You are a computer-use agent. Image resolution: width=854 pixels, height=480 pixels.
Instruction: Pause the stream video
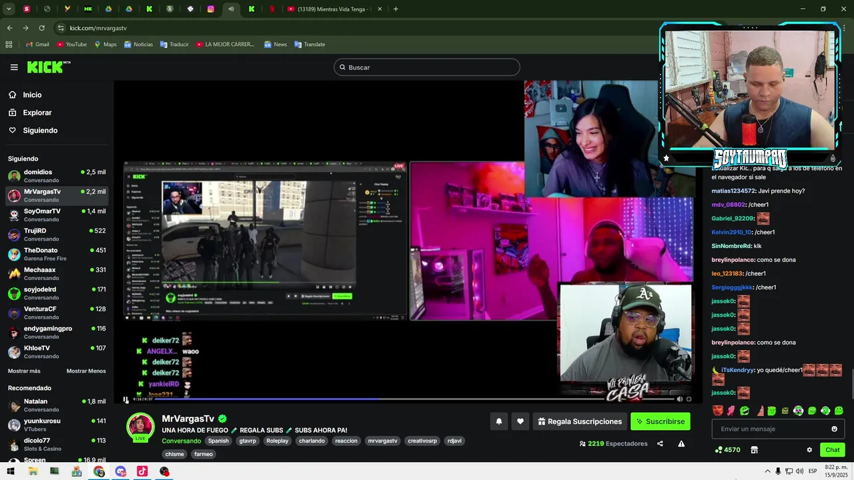pyautogui.click(x=125, y=399)
